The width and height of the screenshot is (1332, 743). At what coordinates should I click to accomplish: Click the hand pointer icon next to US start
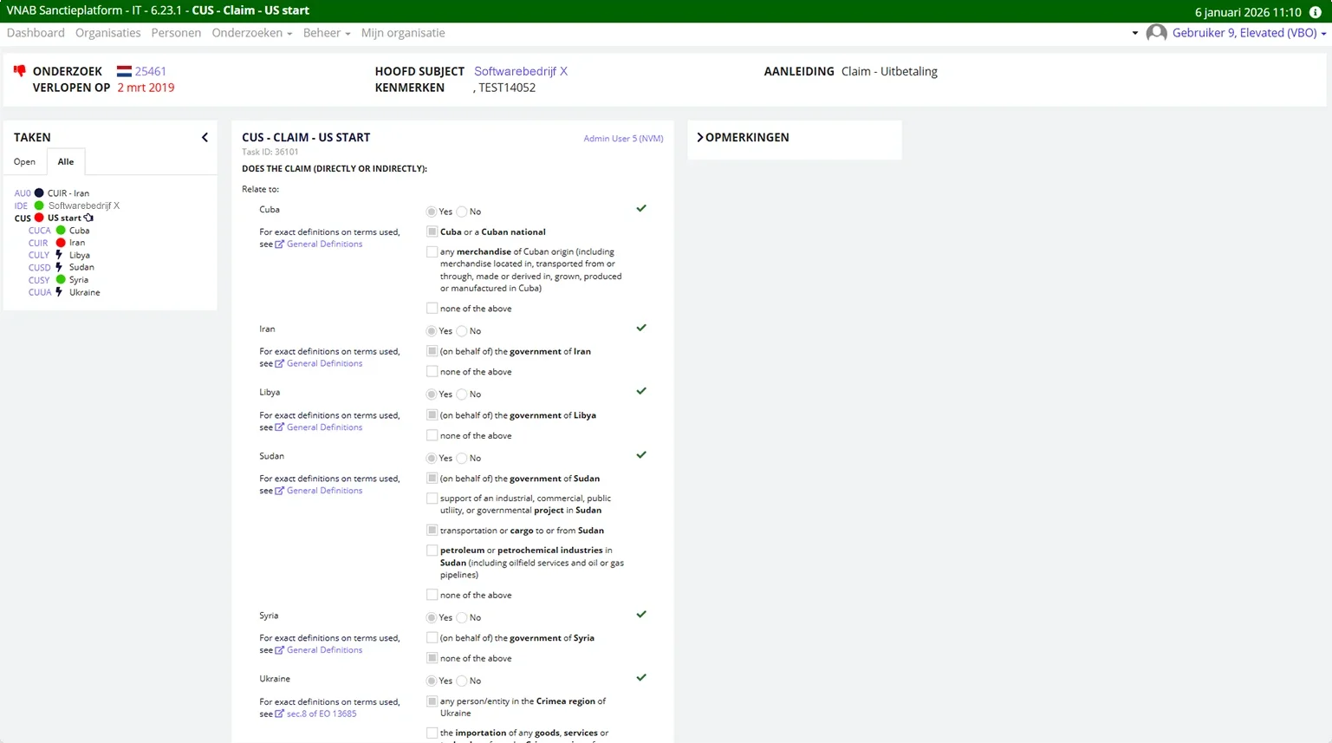point(88,218)
